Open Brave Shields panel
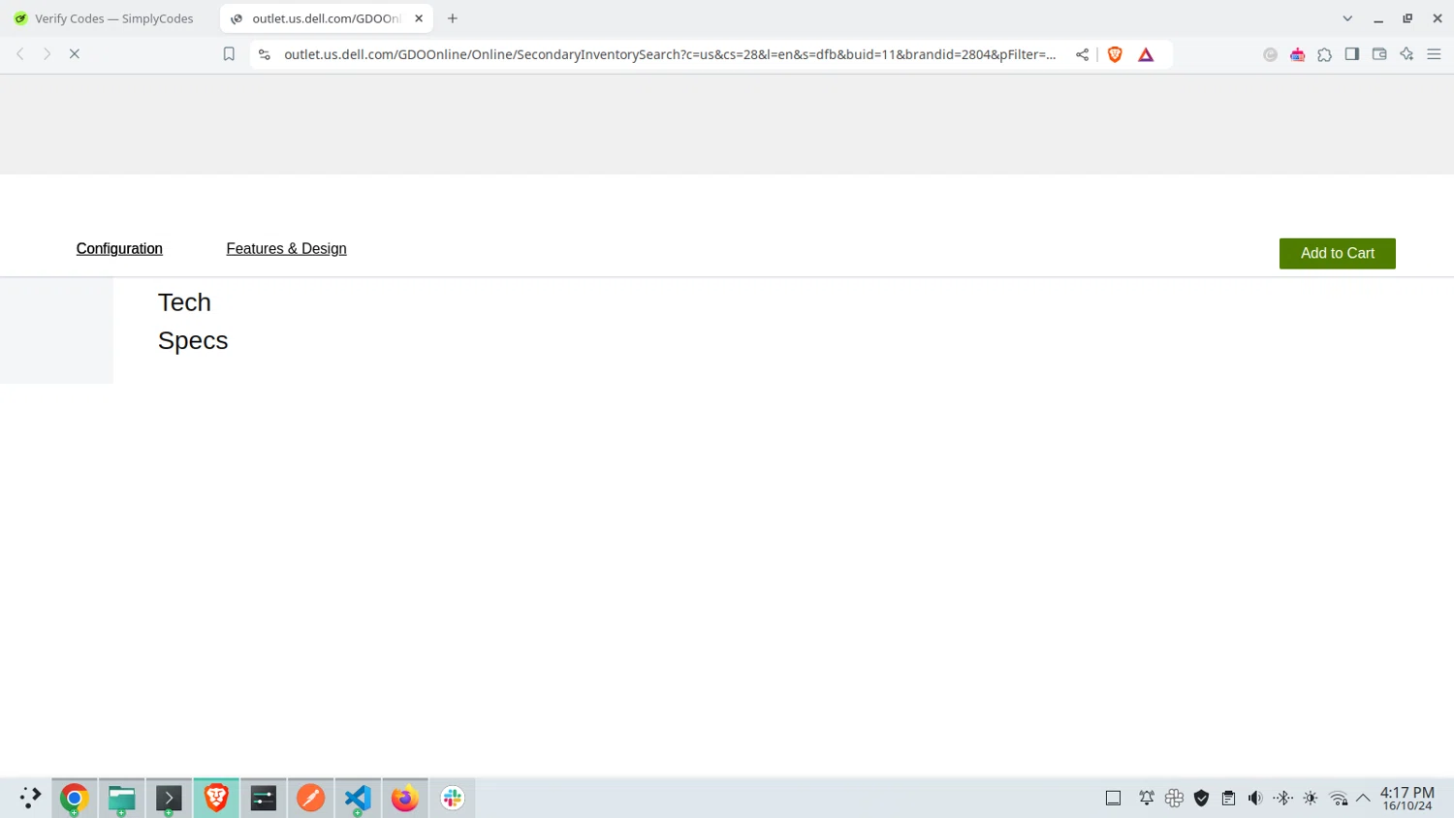Screen dimensions: 1454x818 (1115, 54)
